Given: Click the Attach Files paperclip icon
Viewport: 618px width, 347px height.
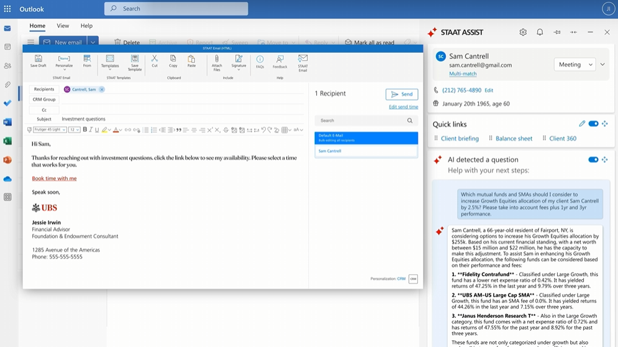Looking at the screenshot, I should [x=217, y=61].
